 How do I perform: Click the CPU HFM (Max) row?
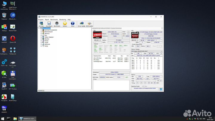tap(111, 58)
